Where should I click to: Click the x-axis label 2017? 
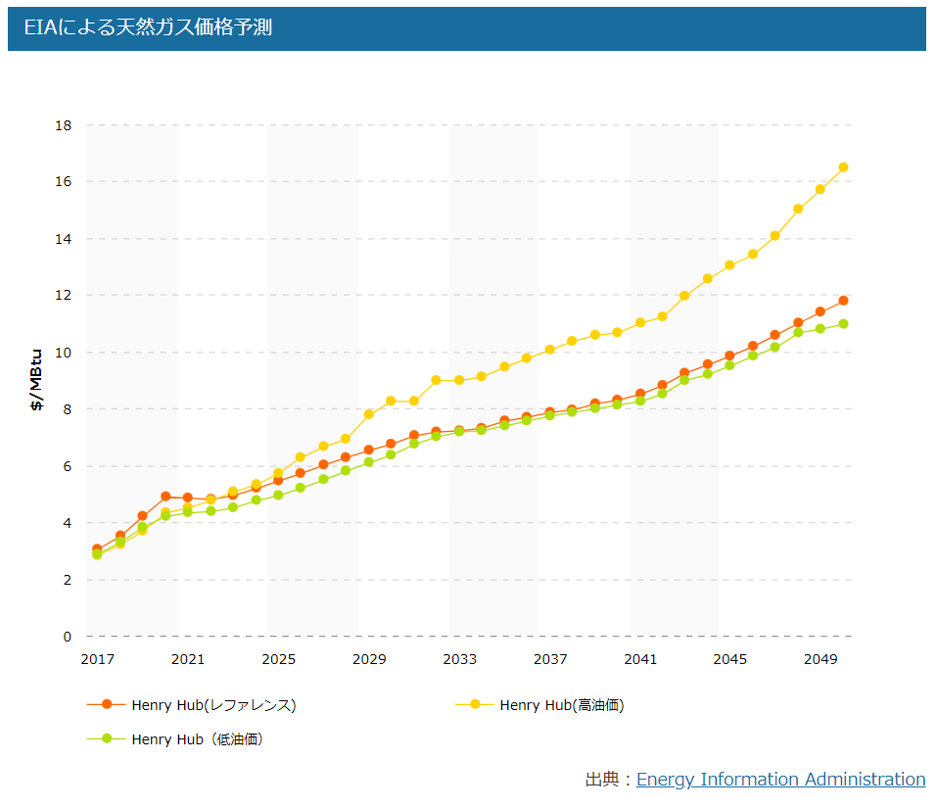(x=97, y=659)
